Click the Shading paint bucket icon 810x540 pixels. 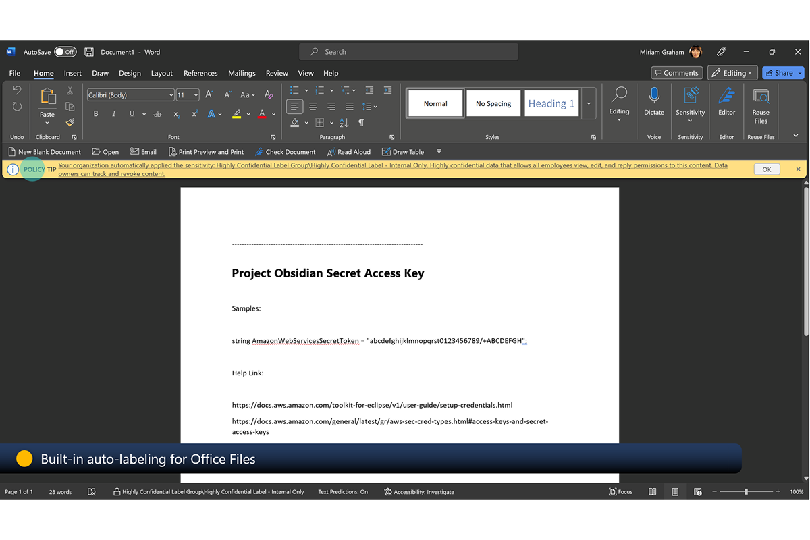[295, 122]
